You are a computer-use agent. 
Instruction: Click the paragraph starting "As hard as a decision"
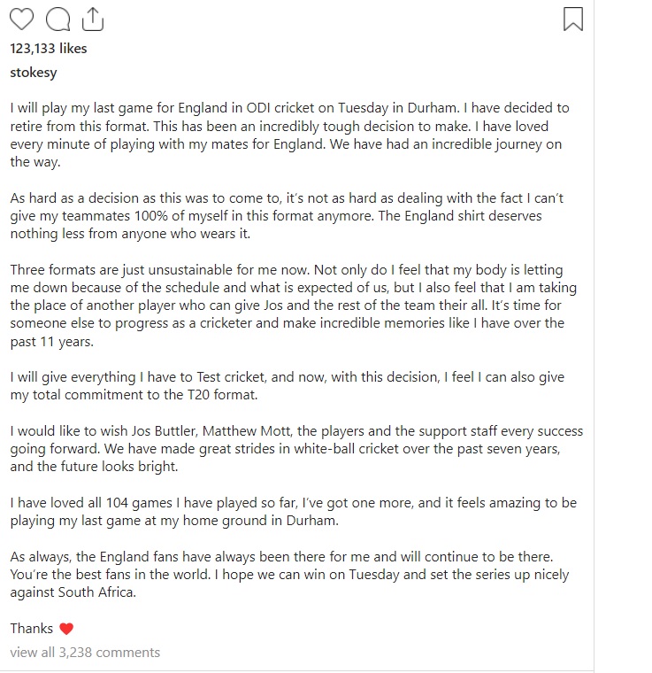[287, 215]
